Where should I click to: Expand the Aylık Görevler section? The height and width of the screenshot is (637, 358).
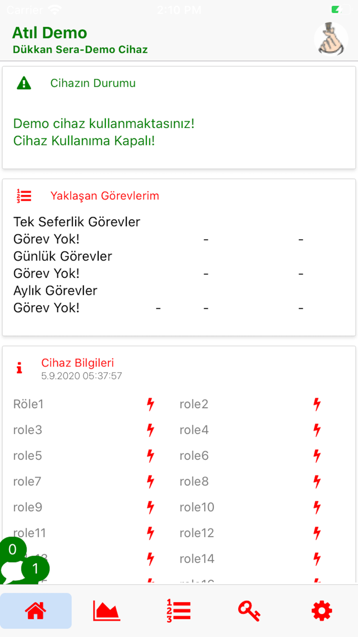pos(56,290)
